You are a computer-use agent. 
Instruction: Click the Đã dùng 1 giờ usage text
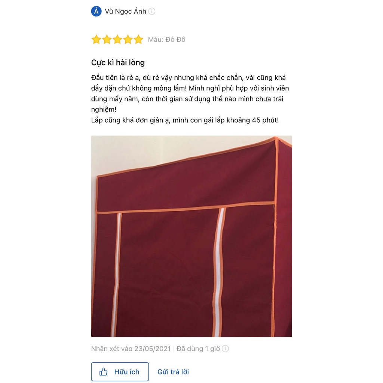[x=198, y=349]
